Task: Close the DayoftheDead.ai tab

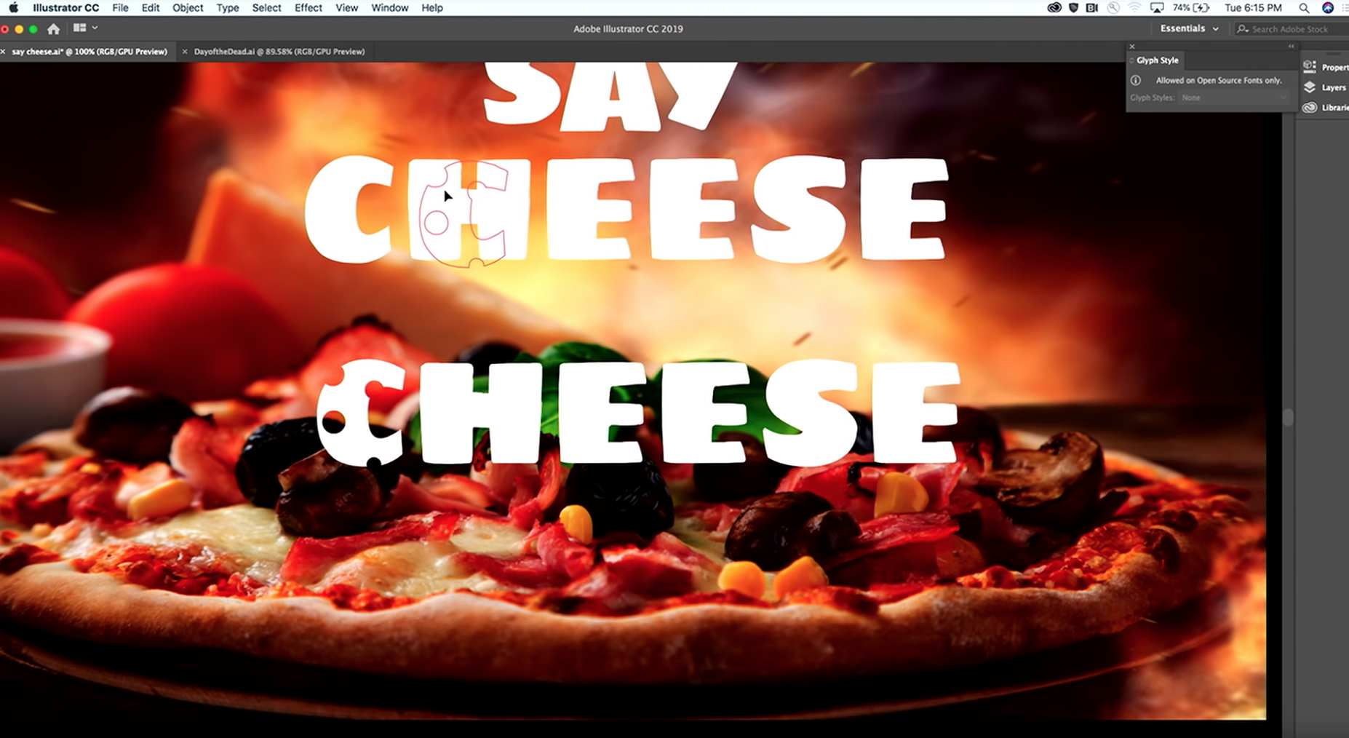Action: (185, 52)
